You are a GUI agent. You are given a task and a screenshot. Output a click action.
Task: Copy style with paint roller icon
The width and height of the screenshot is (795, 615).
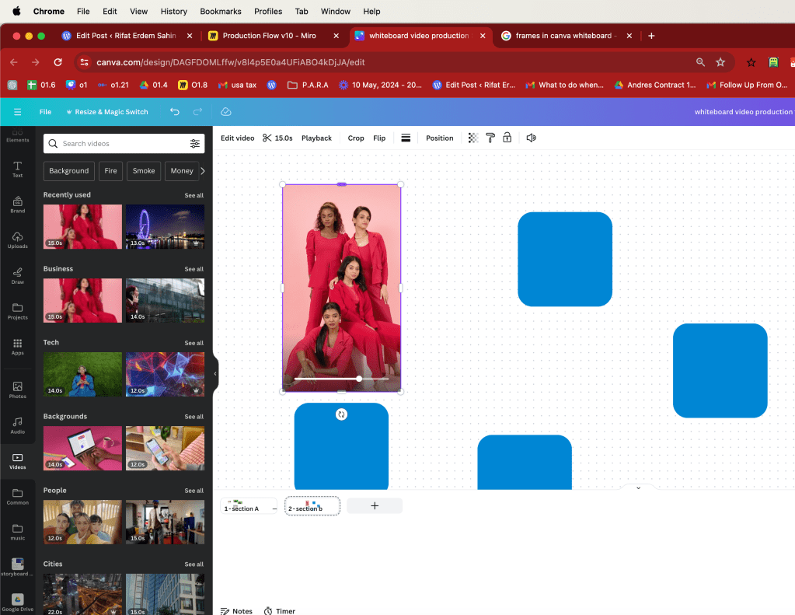[490, 138]
